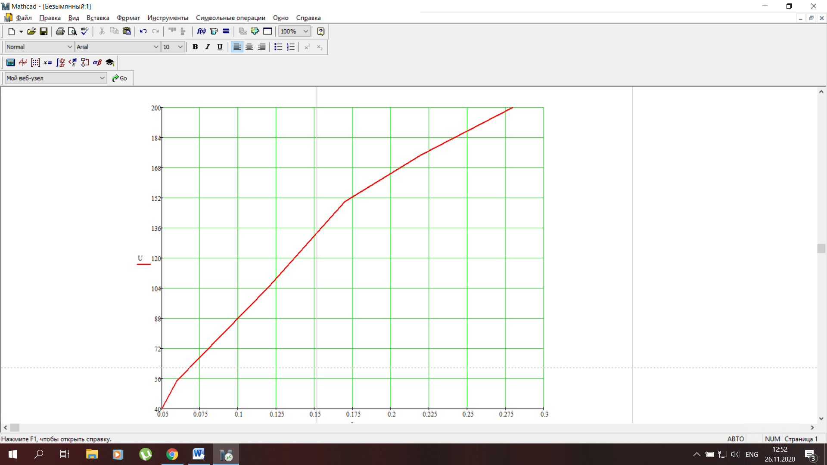This screenshot has width=827, height=465.
Task: Toggle Underline text formatting
Action: (x=220, y=47)
